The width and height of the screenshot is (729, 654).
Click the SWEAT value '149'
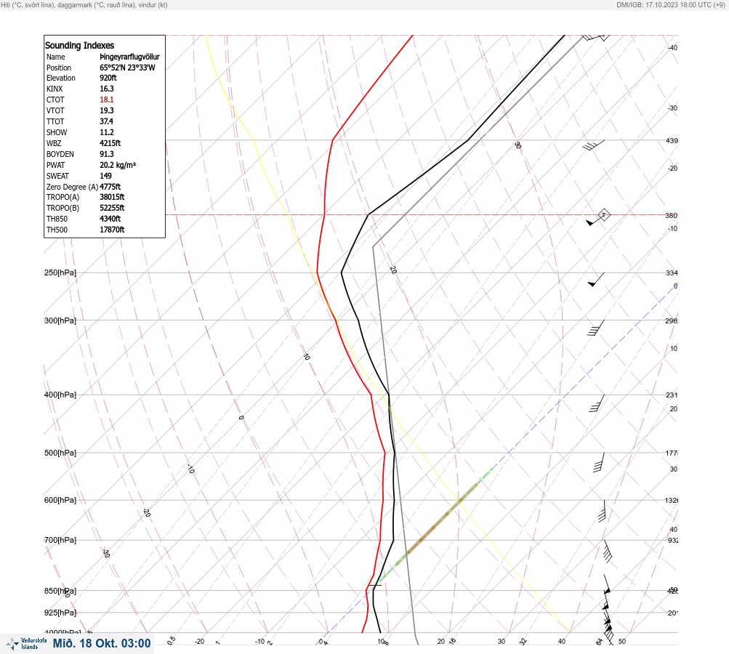pyautogui.click(x=105, y=176)
